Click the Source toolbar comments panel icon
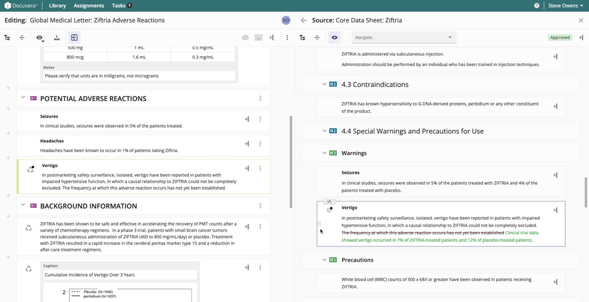Image resolution: width=589 pixels, height=302 pixels. tap(581, 38)
